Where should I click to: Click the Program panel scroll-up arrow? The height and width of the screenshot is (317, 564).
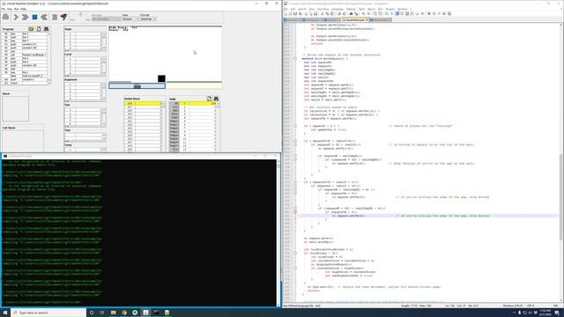click(49, 33)
